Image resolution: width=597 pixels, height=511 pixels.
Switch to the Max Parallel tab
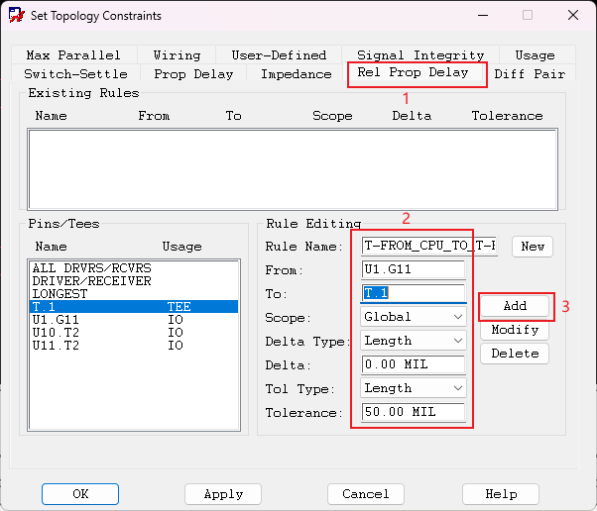(x=73, y=55)
